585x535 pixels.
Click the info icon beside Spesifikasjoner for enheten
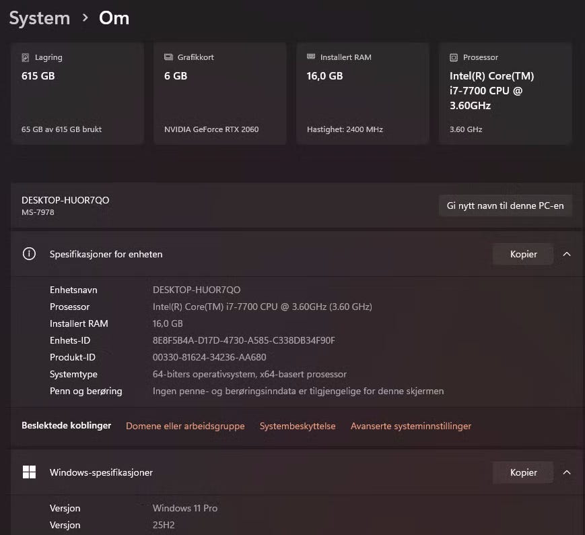pos(29,254)
